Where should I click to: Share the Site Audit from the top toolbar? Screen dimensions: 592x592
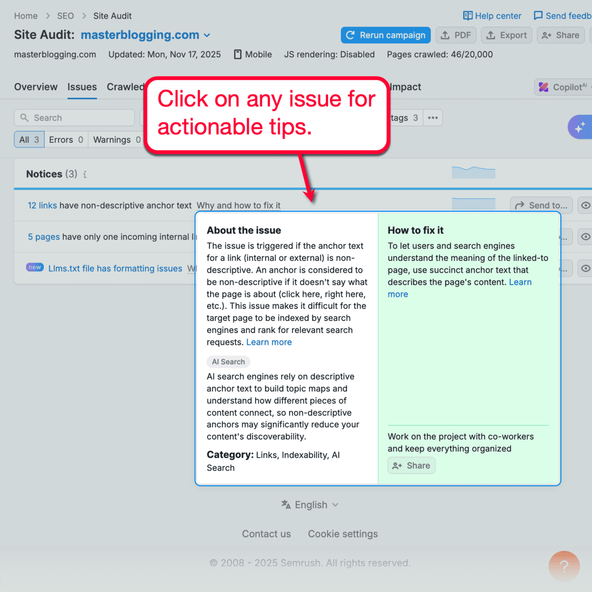(x=560, y=35)
